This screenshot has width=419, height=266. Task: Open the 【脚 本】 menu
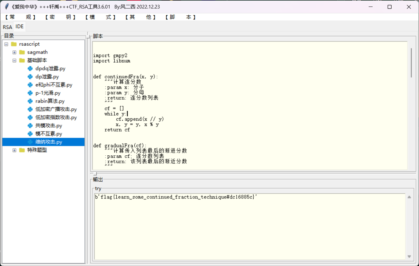coord(180,17)
